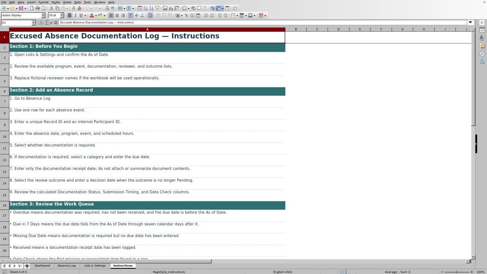Toggle Center Horizontally alignment
This screenshot has height=274, width=487.
(117, 15)
